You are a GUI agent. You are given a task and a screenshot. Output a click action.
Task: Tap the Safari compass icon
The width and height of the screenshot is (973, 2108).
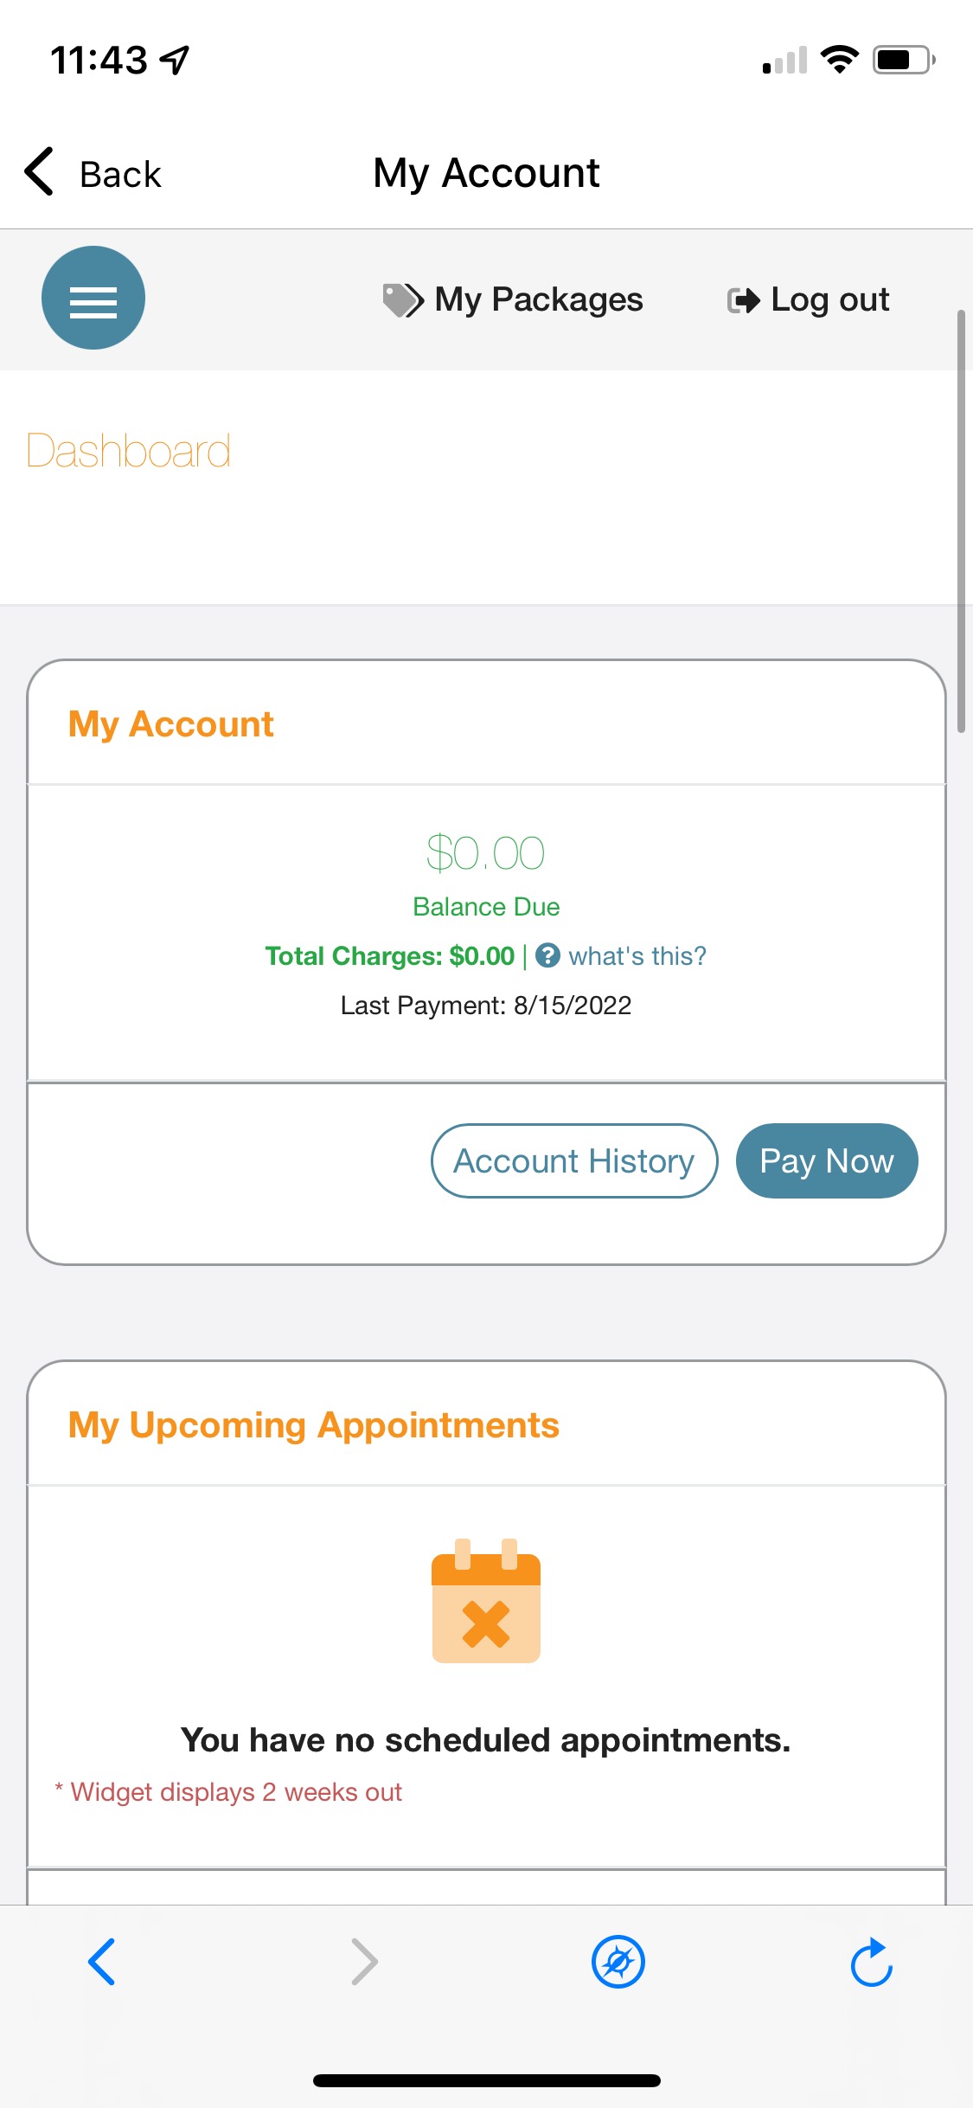click(618, 1962)
